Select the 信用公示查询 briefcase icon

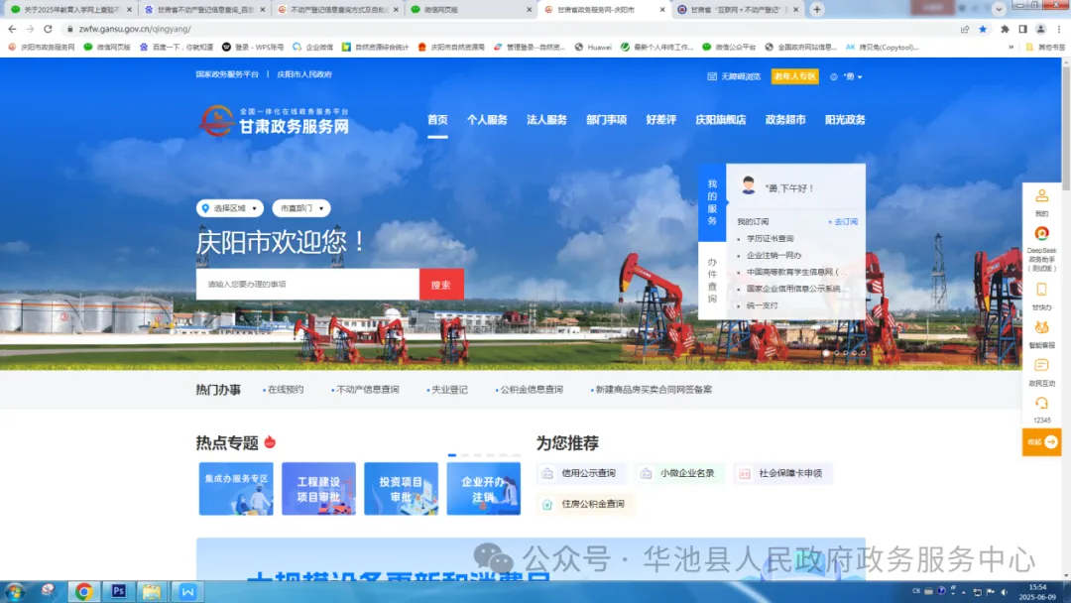pos(546,473)
